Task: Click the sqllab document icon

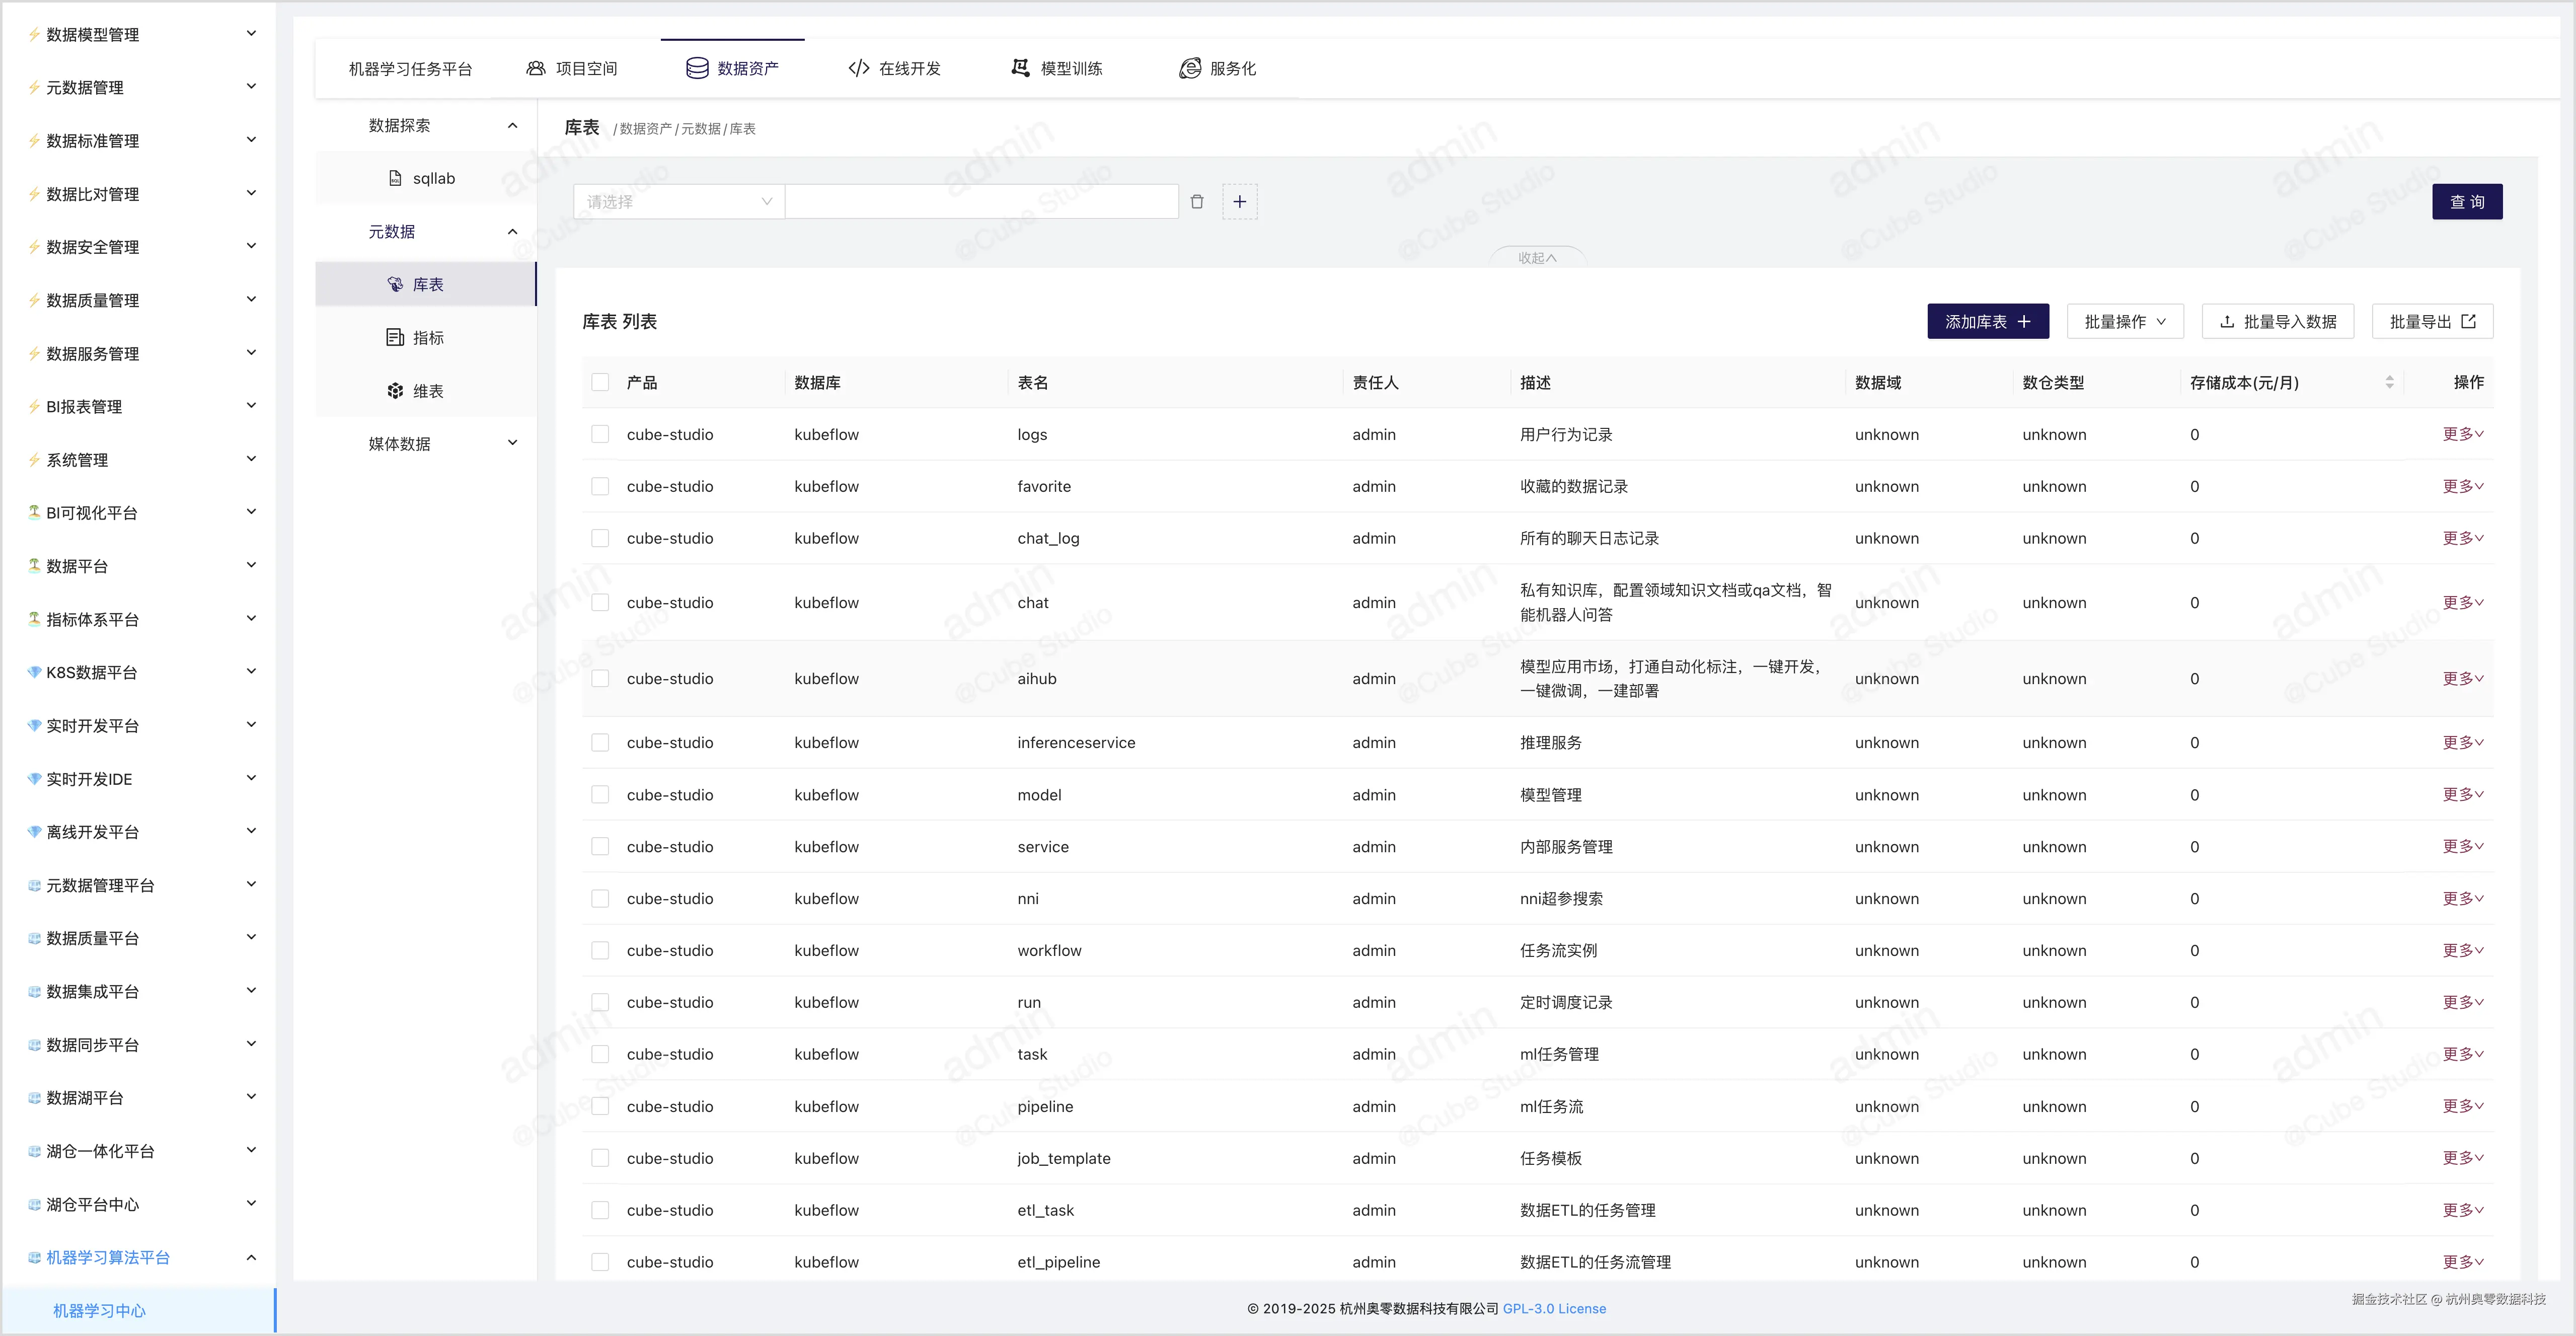Action: (x=395, y=178)
